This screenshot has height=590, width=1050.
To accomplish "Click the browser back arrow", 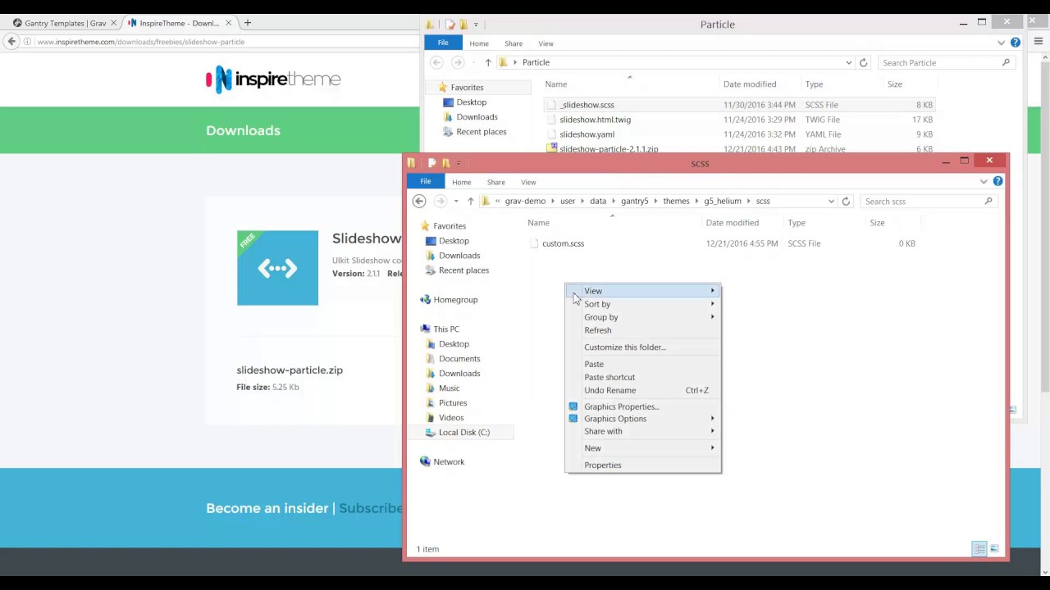I will point(11,42).
